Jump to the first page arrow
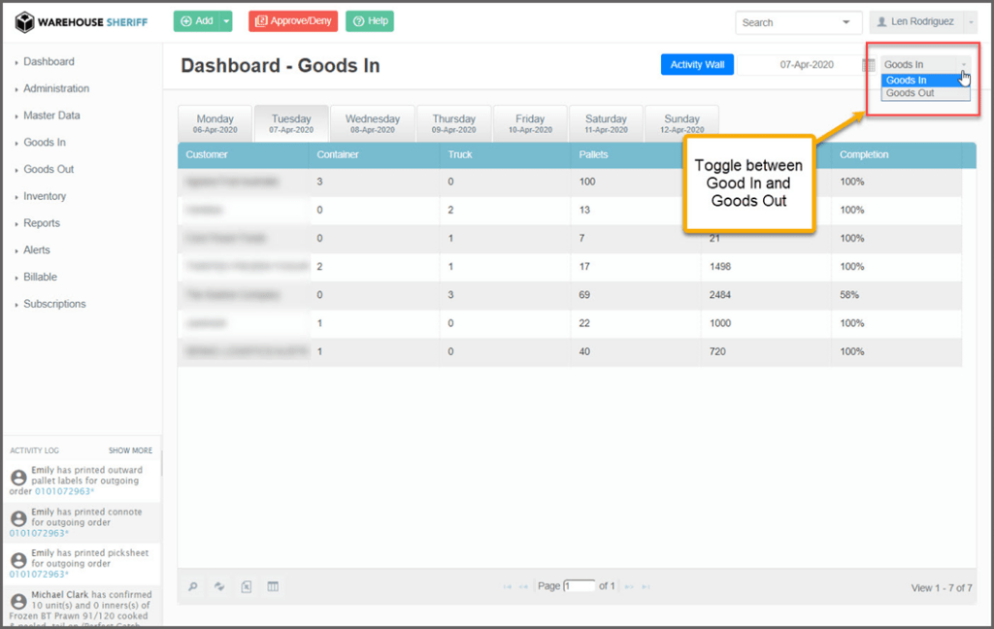994x629 pixels. 508,586
